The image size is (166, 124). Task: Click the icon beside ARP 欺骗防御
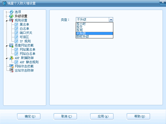coord(11,58)
